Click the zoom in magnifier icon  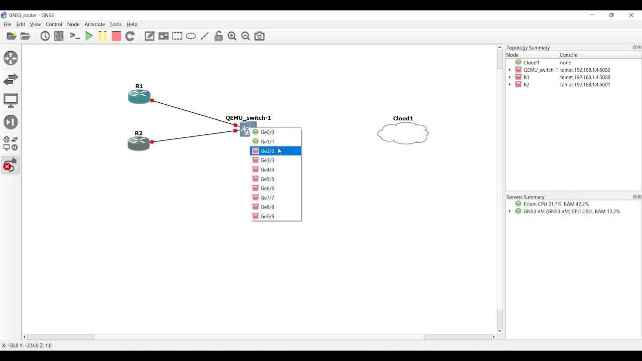click(232, 36)
